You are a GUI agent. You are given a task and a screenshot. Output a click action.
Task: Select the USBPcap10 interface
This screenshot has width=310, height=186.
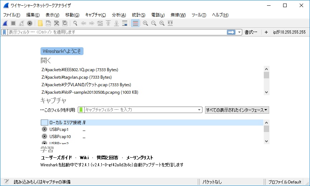(x=152, y=137)
